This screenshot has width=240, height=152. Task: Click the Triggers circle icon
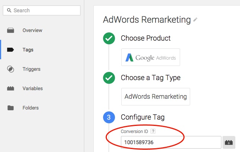click(x=11, y=69)
